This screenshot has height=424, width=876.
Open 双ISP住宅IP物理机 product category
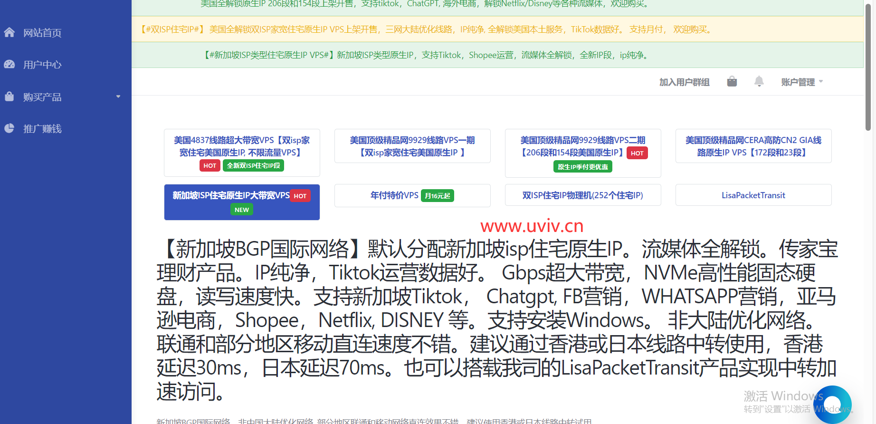click(x=582, y=195)
